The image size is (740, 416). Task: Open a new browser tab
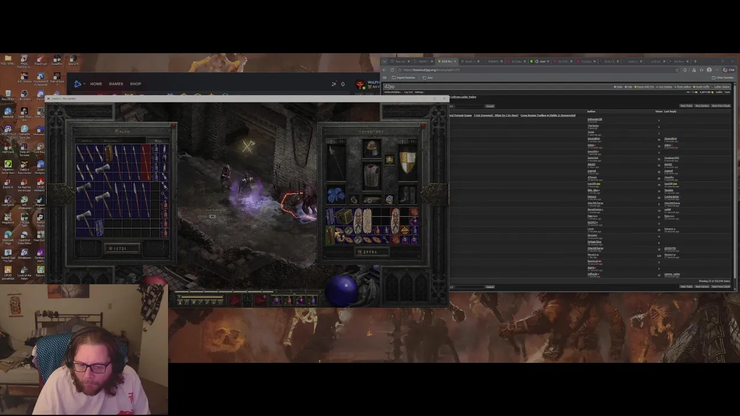tap(695, 61)
